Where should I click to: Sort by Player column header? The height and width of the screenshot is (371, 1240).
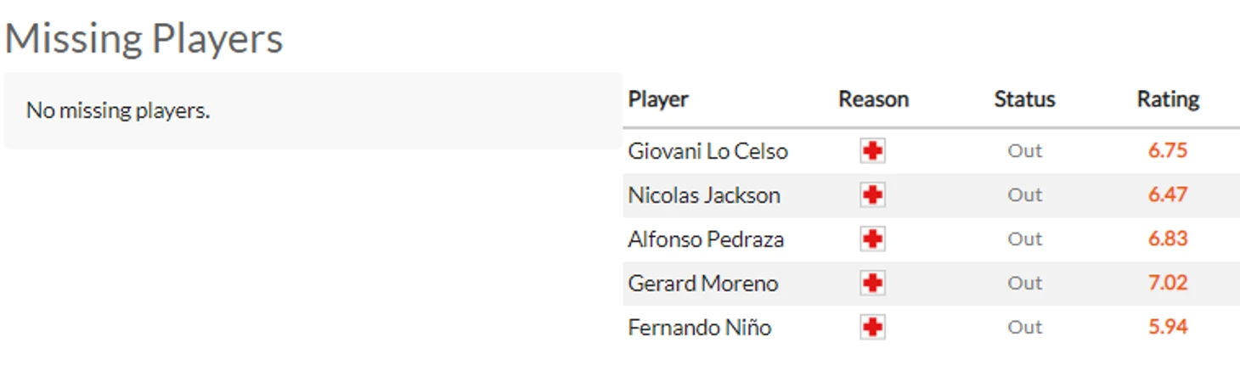658,99
